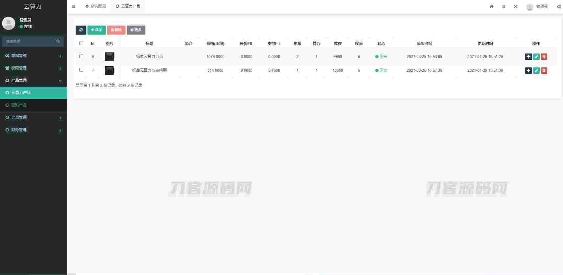Expand the 财务管理 sidebar menu
The width and height of the screenshot is (563, 275).
point(33,130)
